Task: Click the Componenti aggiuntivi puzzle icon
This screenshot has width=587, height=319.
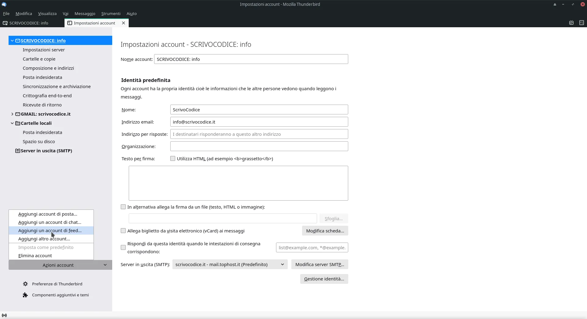Action: click(25, 295)
